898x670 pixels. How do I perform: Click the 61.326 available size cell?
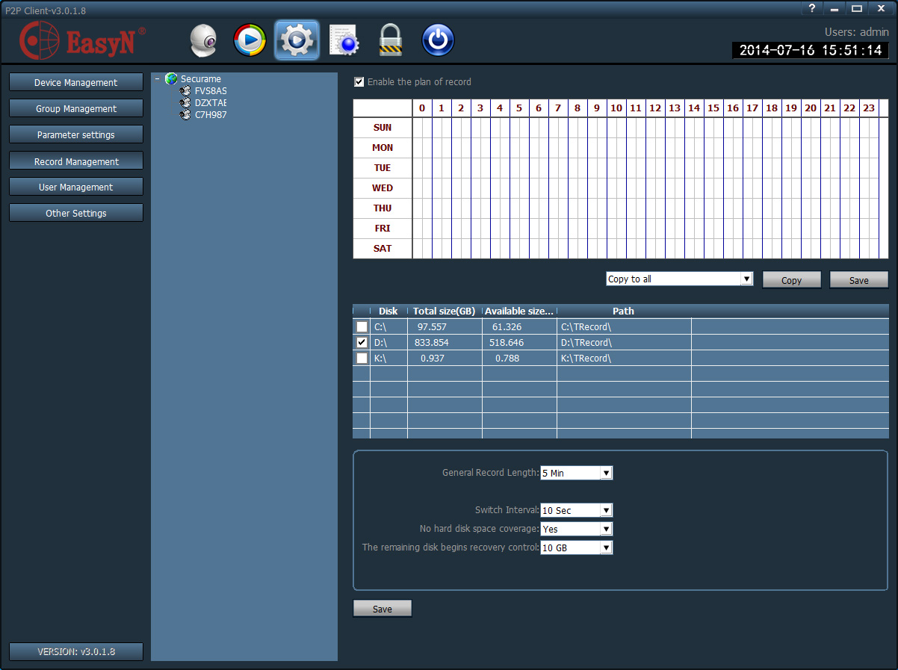pos(519,327)
